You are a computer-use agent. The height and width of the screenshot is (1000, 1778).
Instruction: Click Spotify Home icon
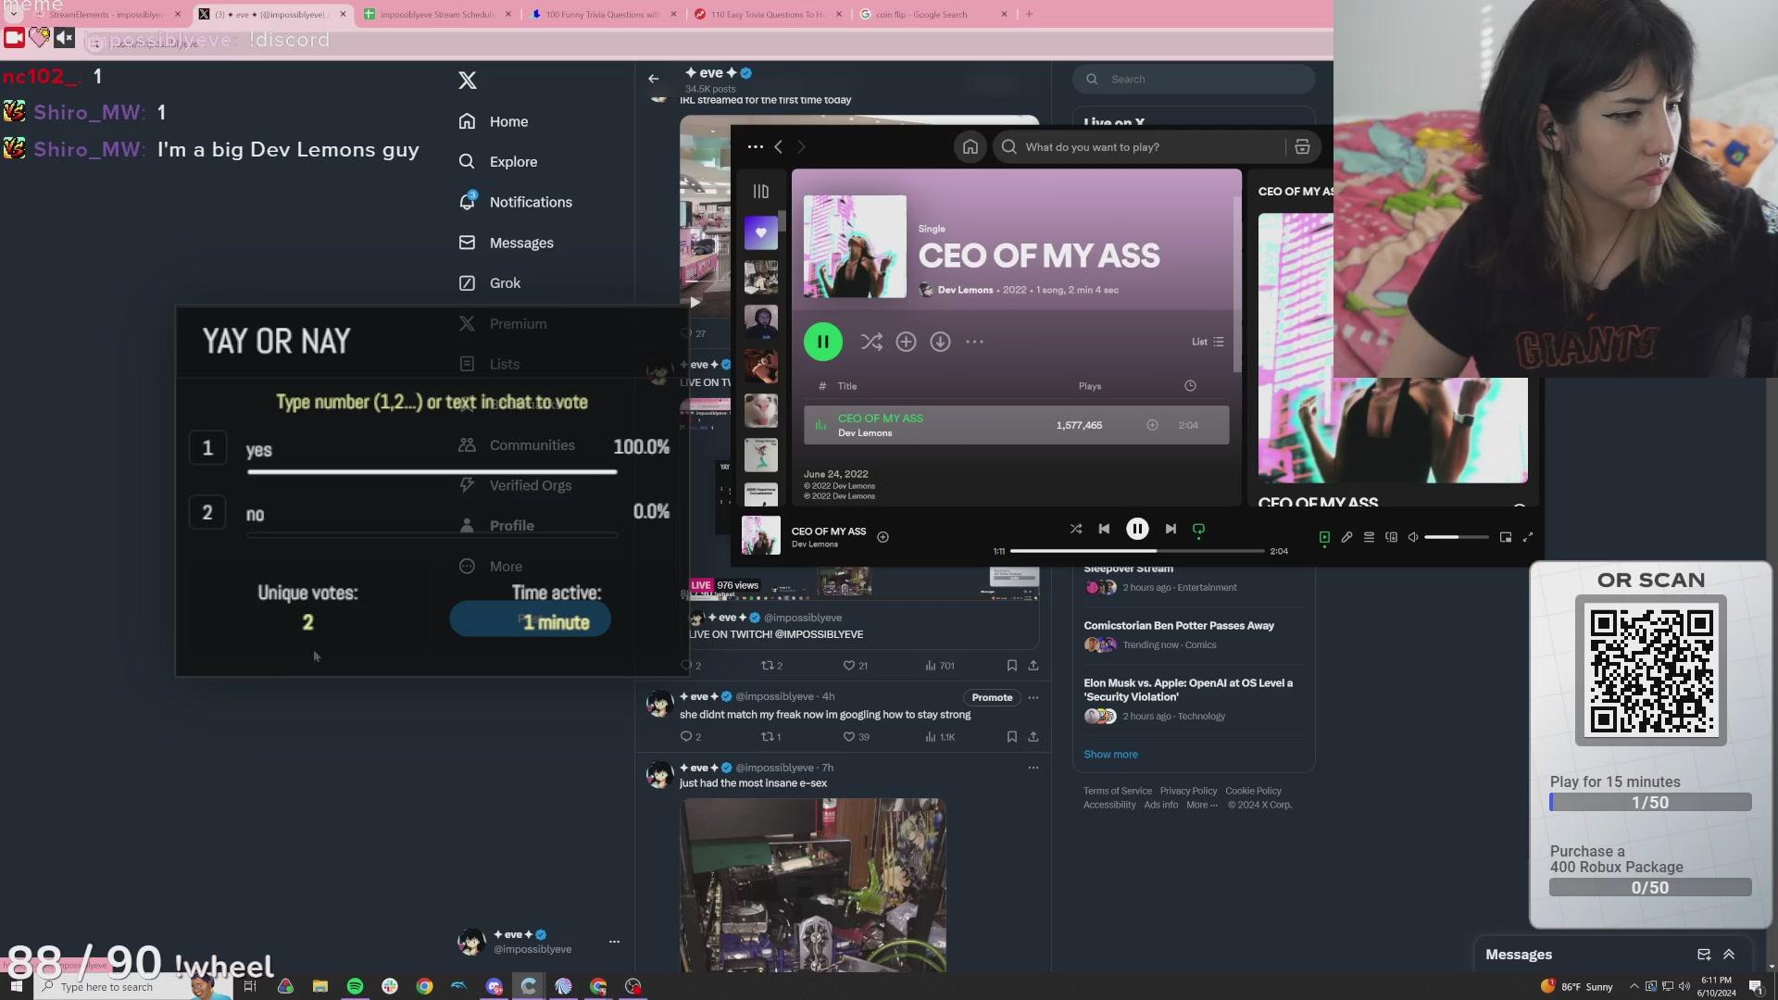pyautogui.click(x=970, y=146)
